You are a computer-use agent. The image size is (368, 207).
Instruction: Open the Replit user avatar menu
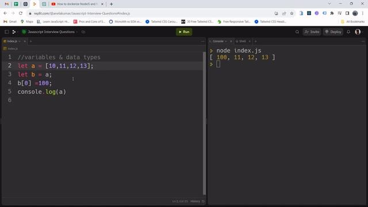358,32
